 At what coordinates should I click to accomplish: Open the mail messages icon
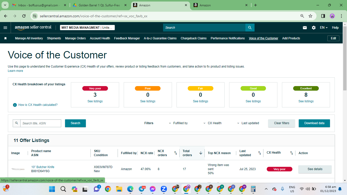[x=305, y=28]
